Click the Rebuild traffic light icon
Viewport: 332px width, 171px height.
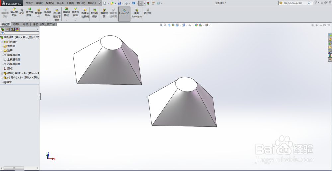148,3
